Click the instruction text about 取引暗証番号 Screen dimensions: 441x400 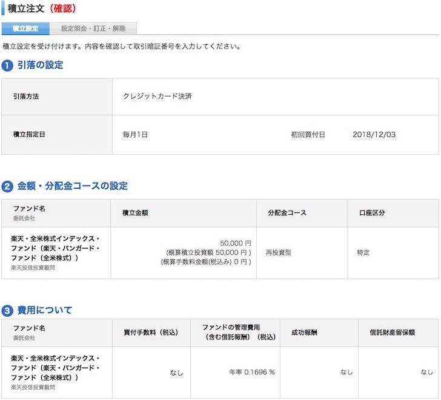pos(122,46)
